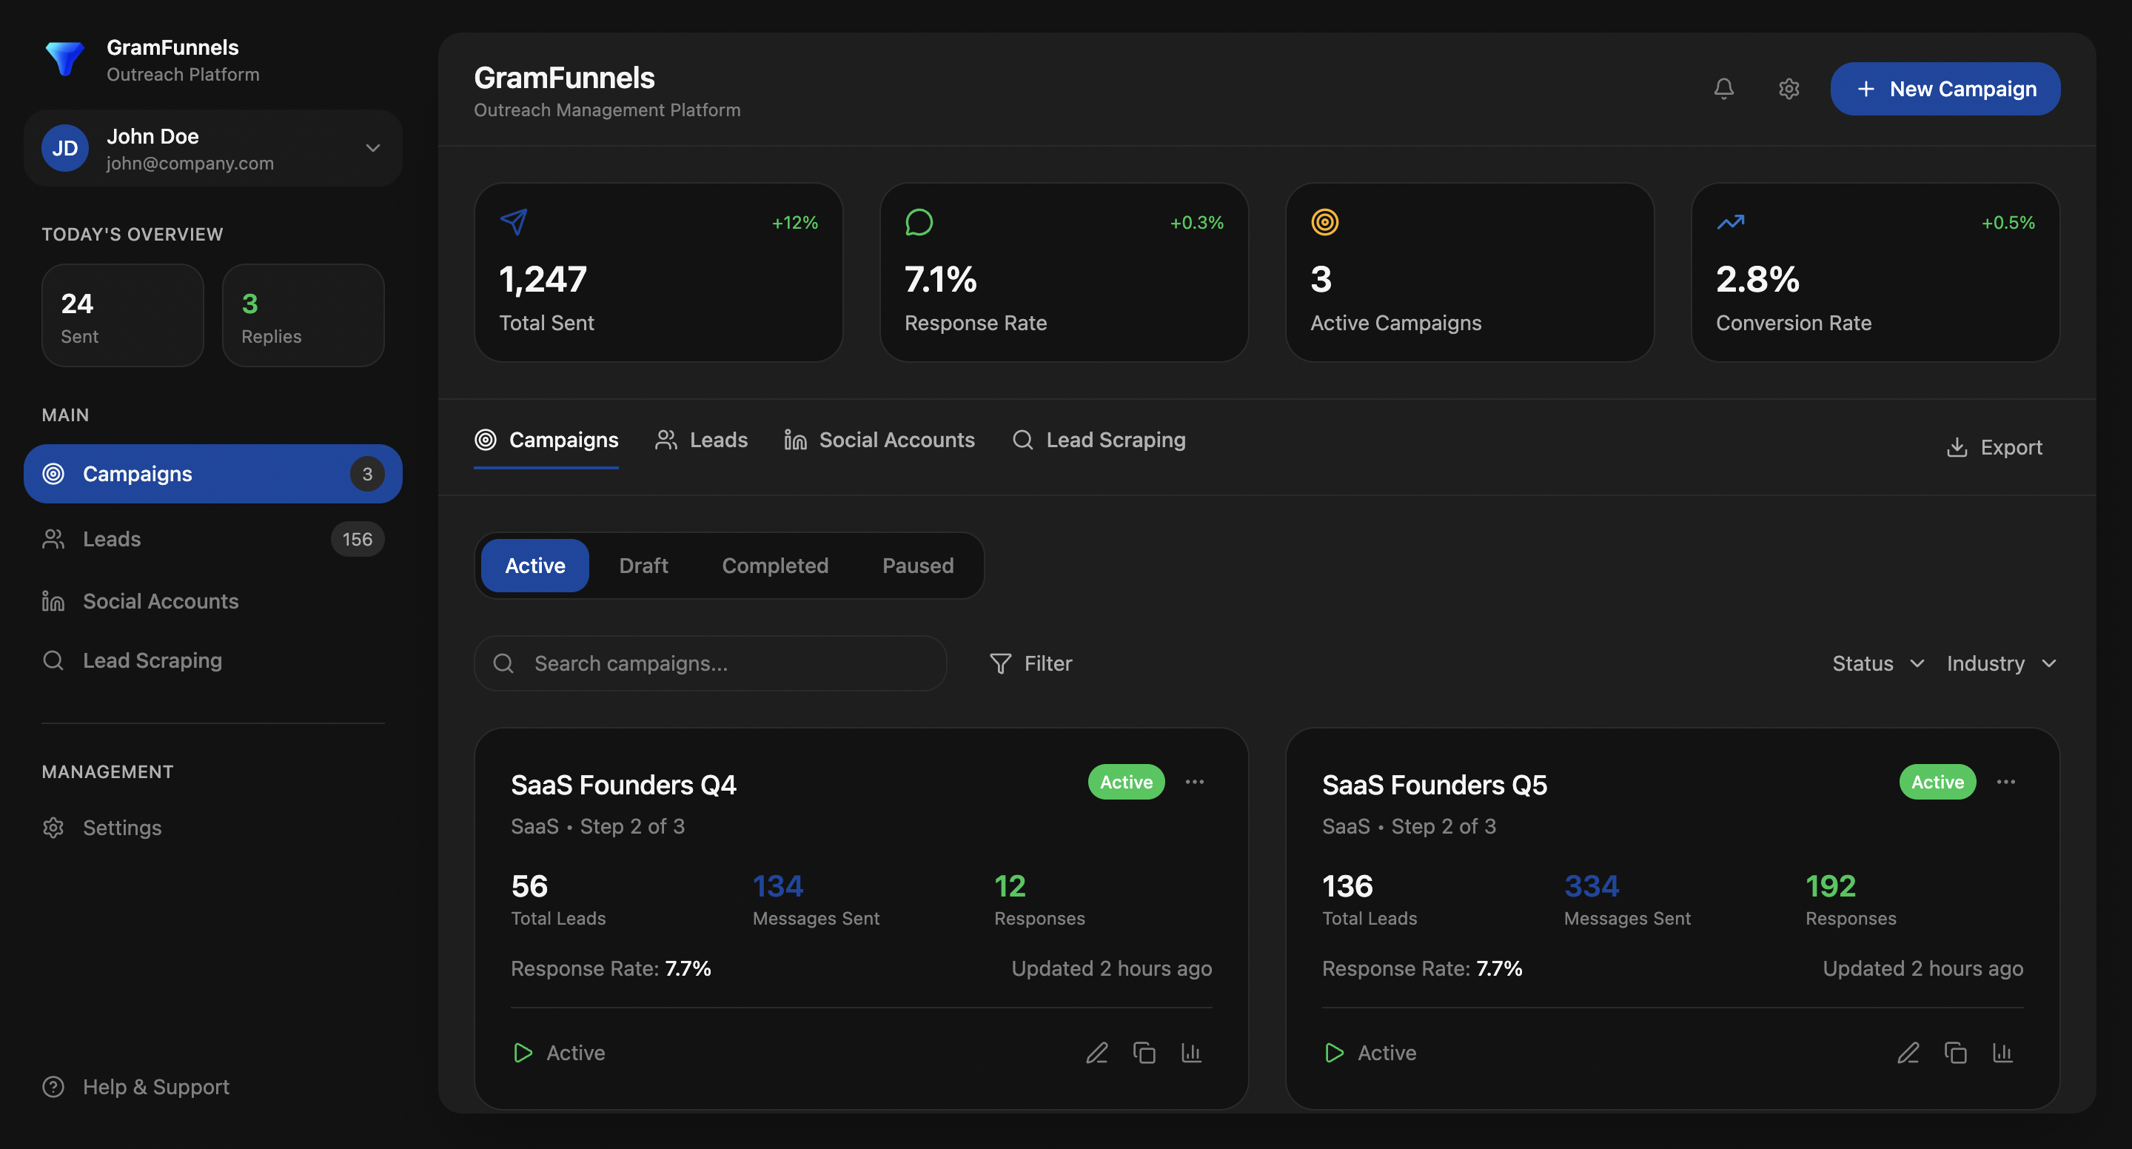Click the notifications bell icon
This screenshot has width=2132, height=1149.
click(1723, 89)
